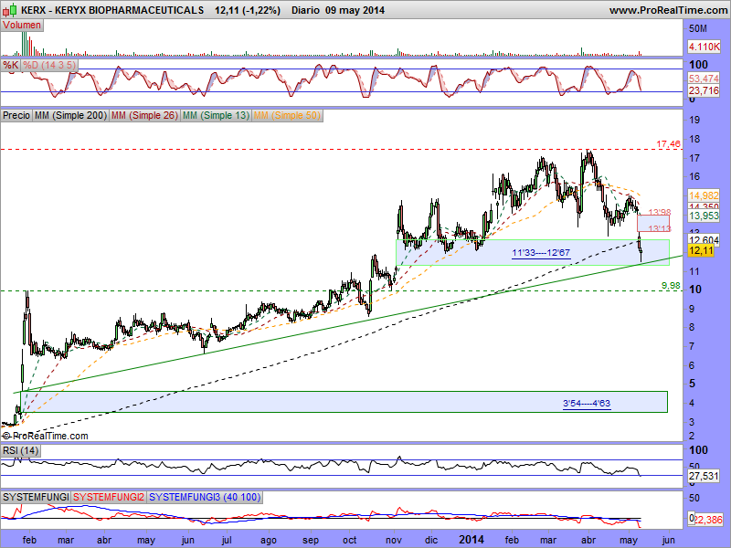Select the %K stochastic label

tap(10, 65)
